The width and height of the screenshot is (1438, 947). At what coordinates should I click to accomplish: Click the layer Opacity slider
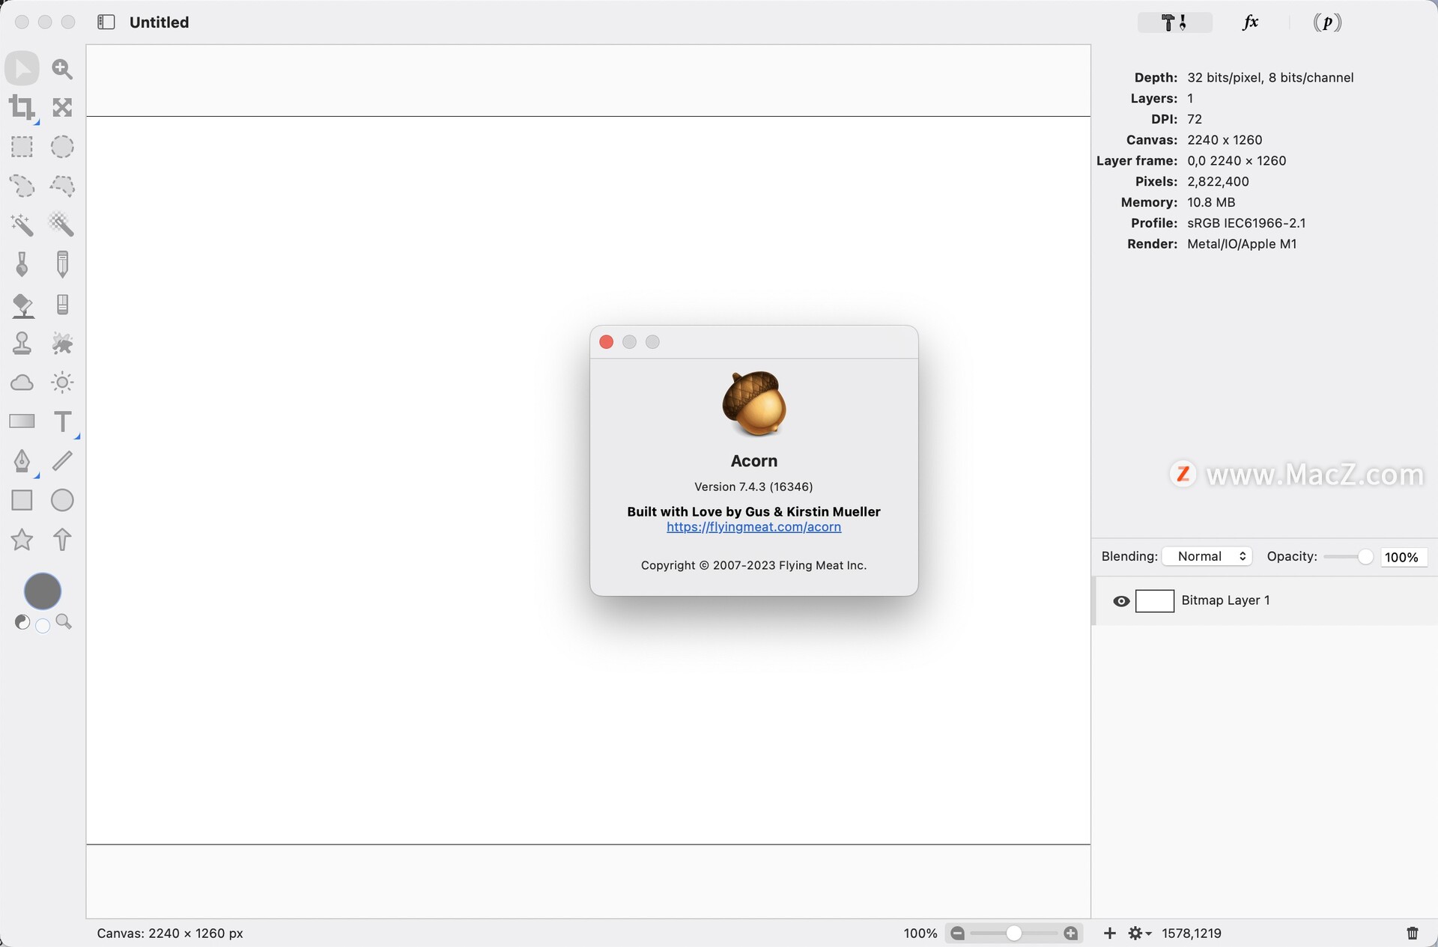pyautogui.click(x=1348, y=557)
